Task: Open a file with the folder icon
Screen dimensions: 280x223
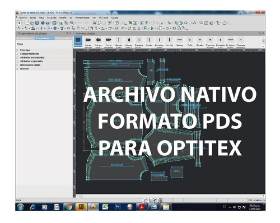Action: pyautogui.click(x=32, y=23)
